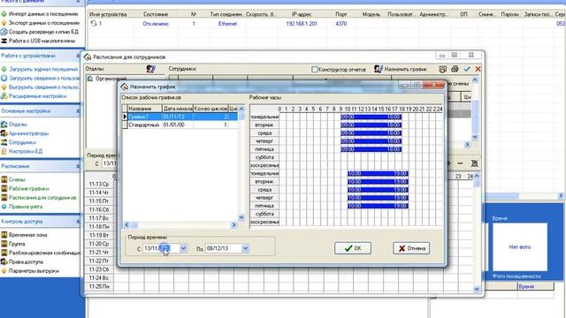Click the пятница 10:00-19:00 shift bar
566x318 pixels.
378,206
